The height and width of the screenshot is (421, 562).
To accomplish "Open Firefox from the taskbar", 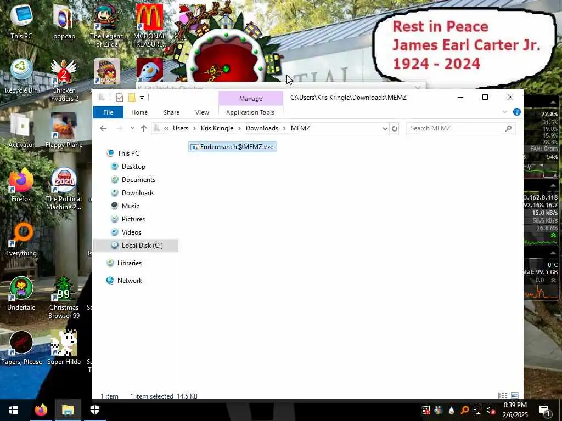I will (x=41, y=410).
